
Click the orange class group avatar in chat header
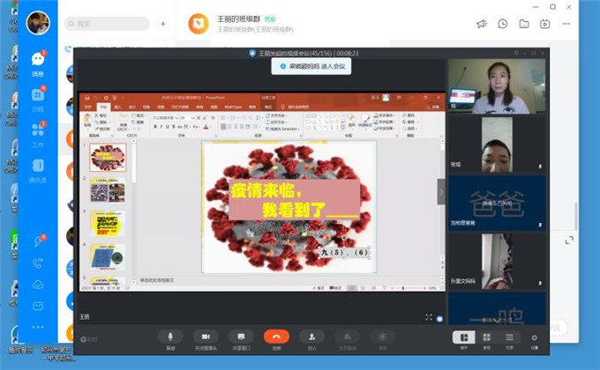click(199, 24)
